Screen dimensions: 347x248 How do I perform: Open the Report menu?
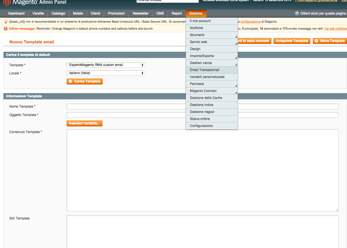[177, 13]
